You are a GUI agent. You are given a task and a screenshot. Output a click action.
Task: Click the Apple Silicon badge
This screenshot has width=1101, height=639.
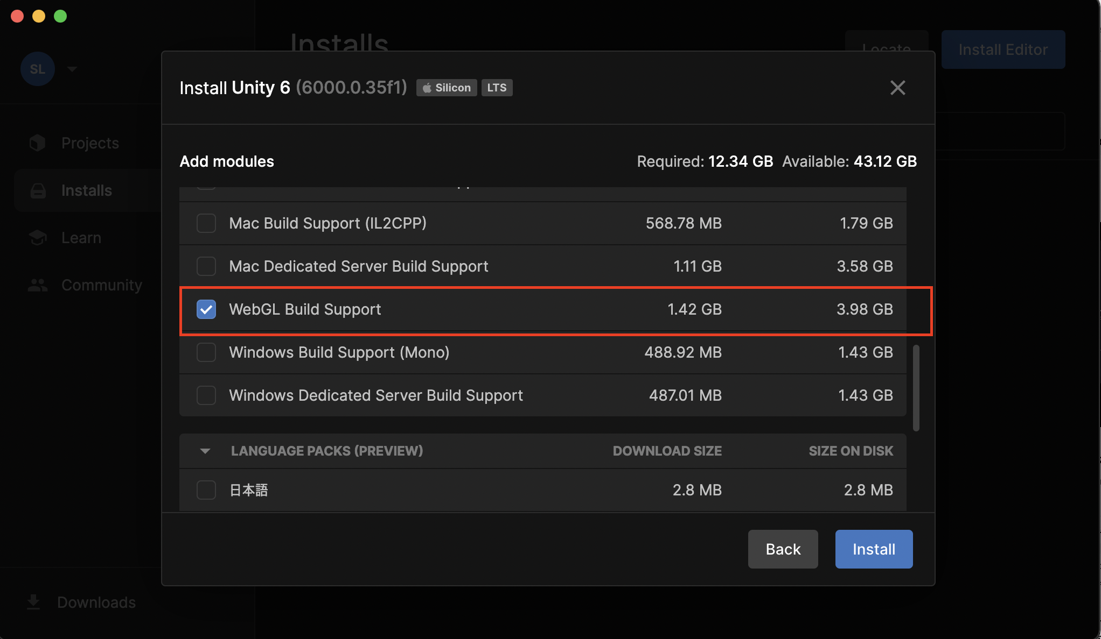coord(446,88)
